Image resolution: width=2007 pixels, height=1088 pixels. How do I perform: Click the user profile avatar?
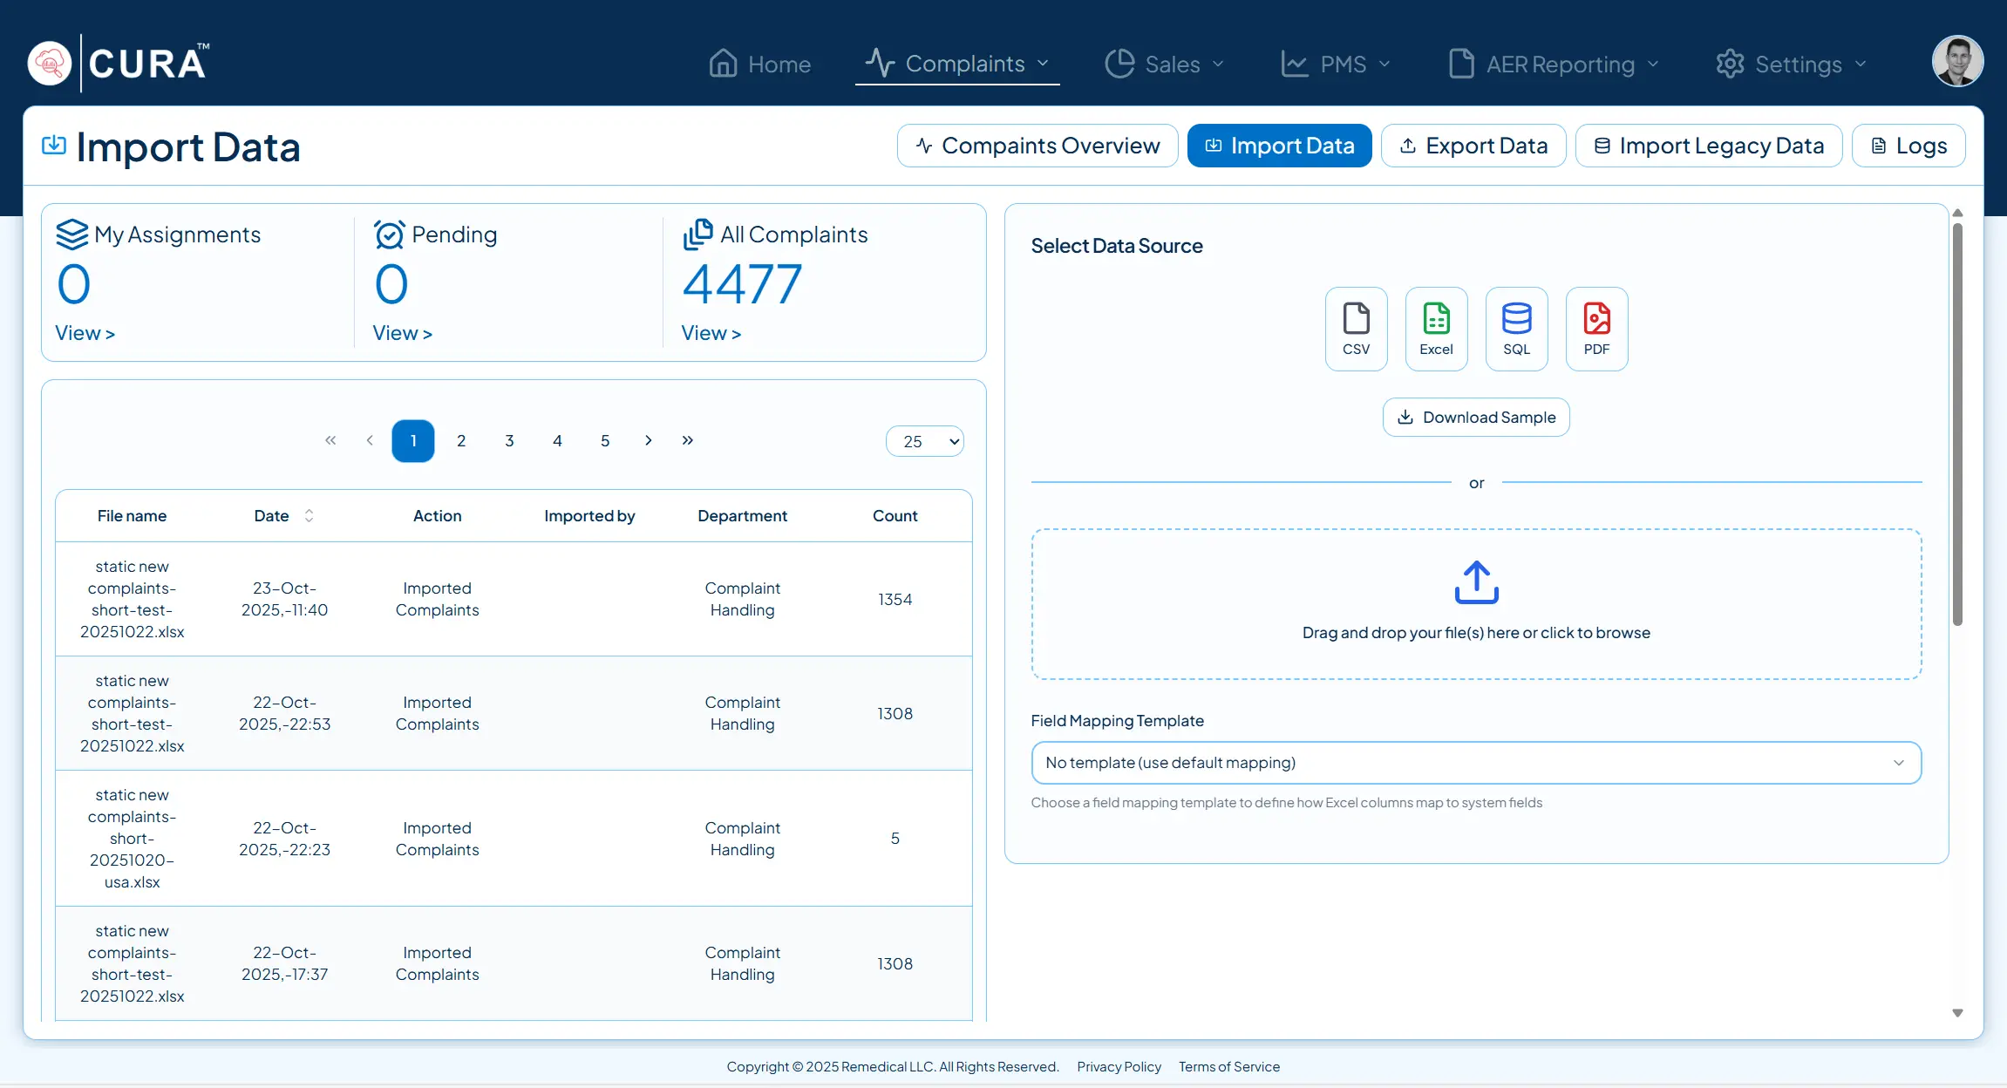pyautogui.click(x=1957, y=62)
